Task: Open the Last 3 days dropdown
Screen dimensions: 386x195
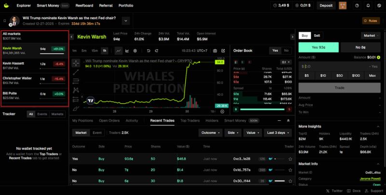Action: click(x=278, y=133)
